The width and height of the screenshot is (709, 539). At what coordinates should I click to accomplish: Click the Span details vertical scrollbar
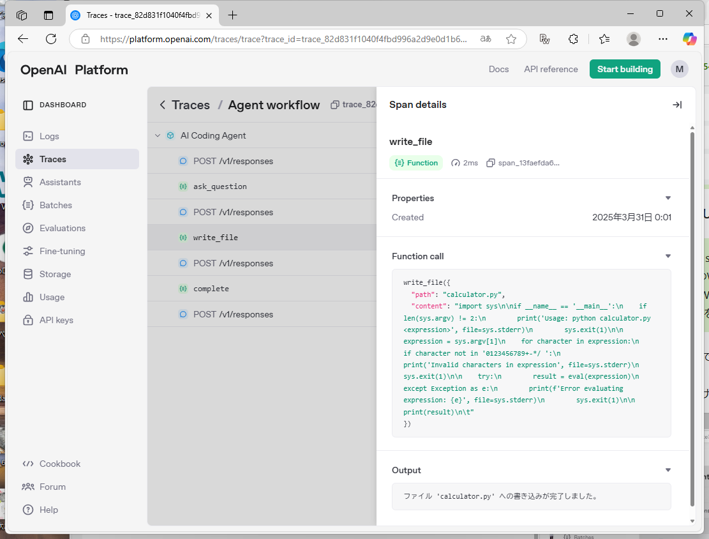692,319
